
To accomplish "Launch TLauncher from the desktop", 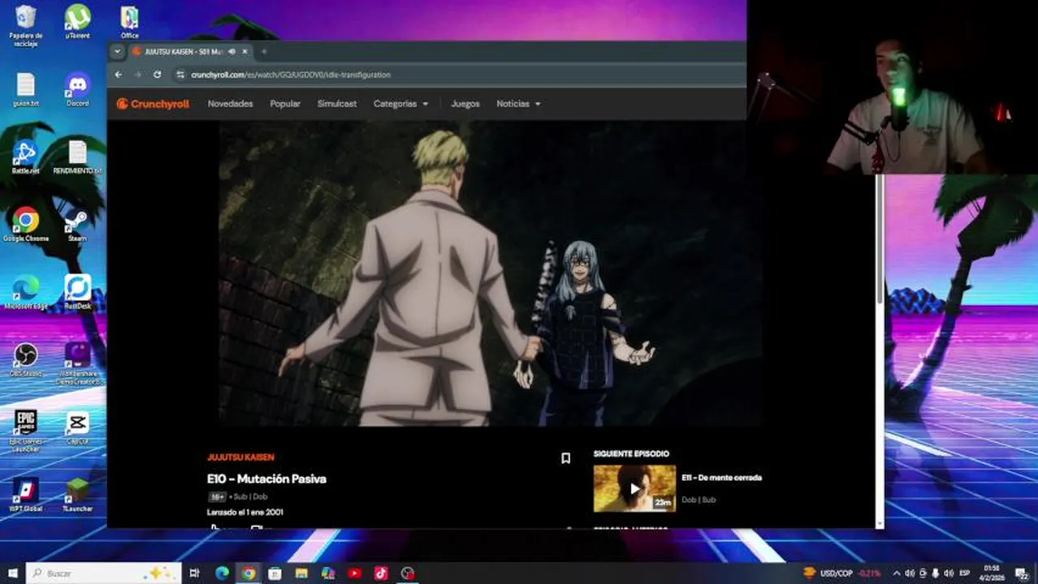I will (x=78, y=495).
